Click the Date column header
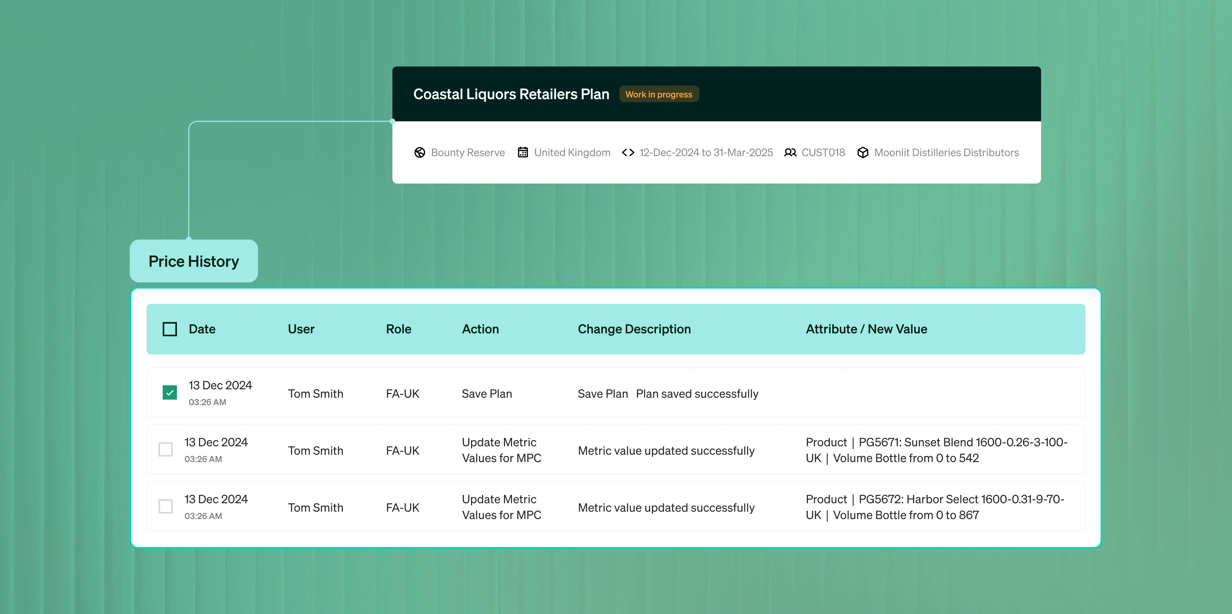Viewport: 1232px width, 614px height. (x=202, y=329)
